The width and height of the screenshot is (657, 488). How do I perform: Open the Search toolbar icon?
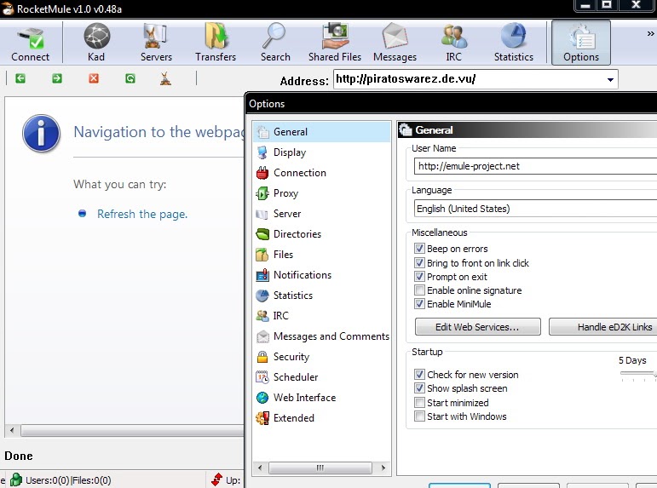tap(275, 43)
